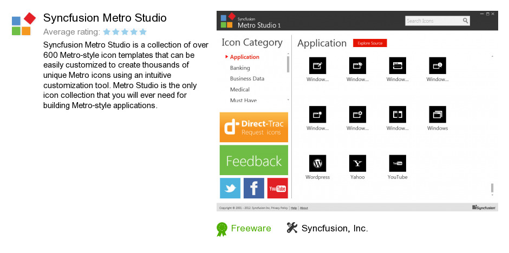Open the green Feedback tile
The width and height of the screenshot is (509, 253).
(254, 160)
